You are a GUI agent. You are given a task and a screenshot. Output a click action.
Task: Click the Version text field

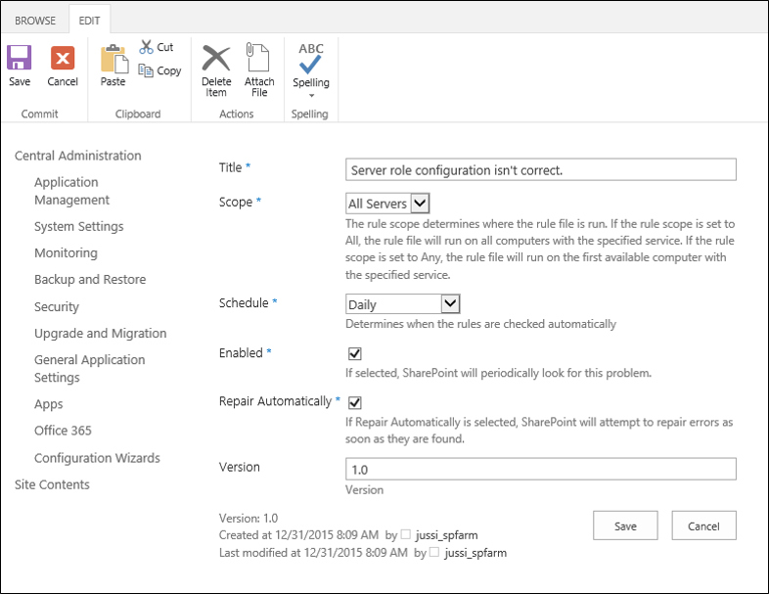pos(541,470)
